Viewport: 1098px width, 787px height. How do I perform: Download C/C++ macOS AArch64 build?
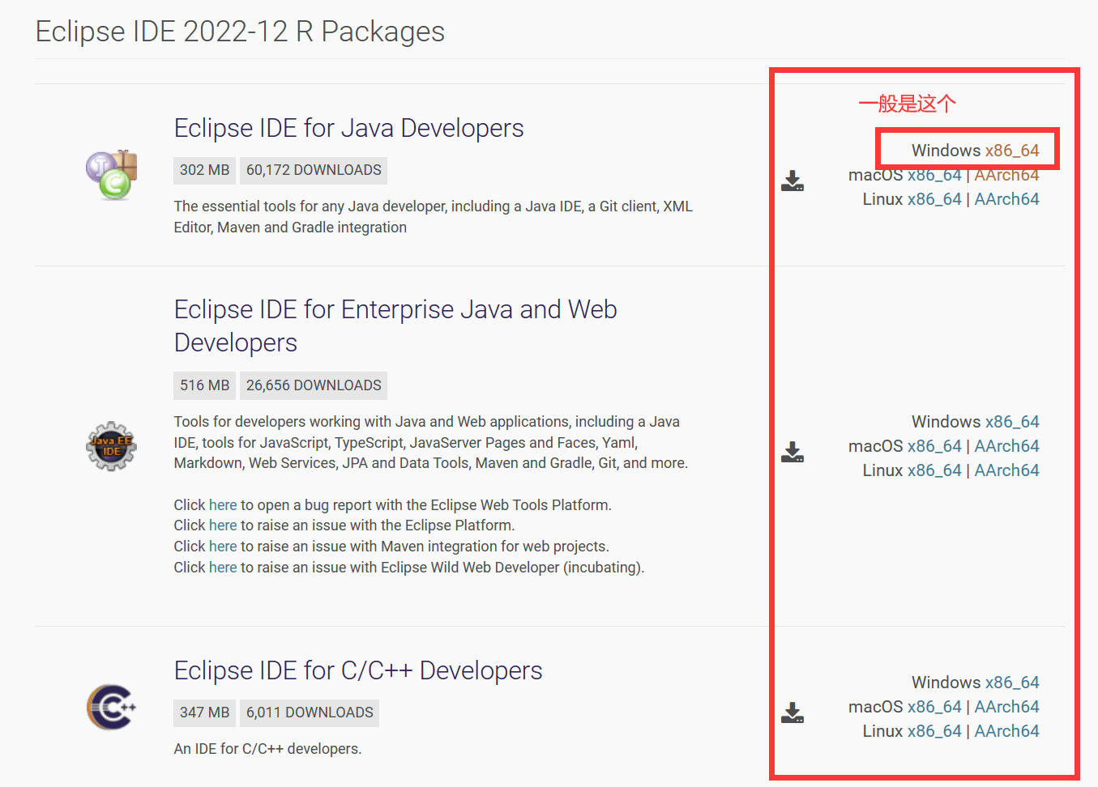coord(1006,707)
